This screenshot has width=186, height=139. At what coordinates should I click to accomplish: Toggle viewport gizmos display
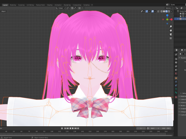(x=147, y=11)
